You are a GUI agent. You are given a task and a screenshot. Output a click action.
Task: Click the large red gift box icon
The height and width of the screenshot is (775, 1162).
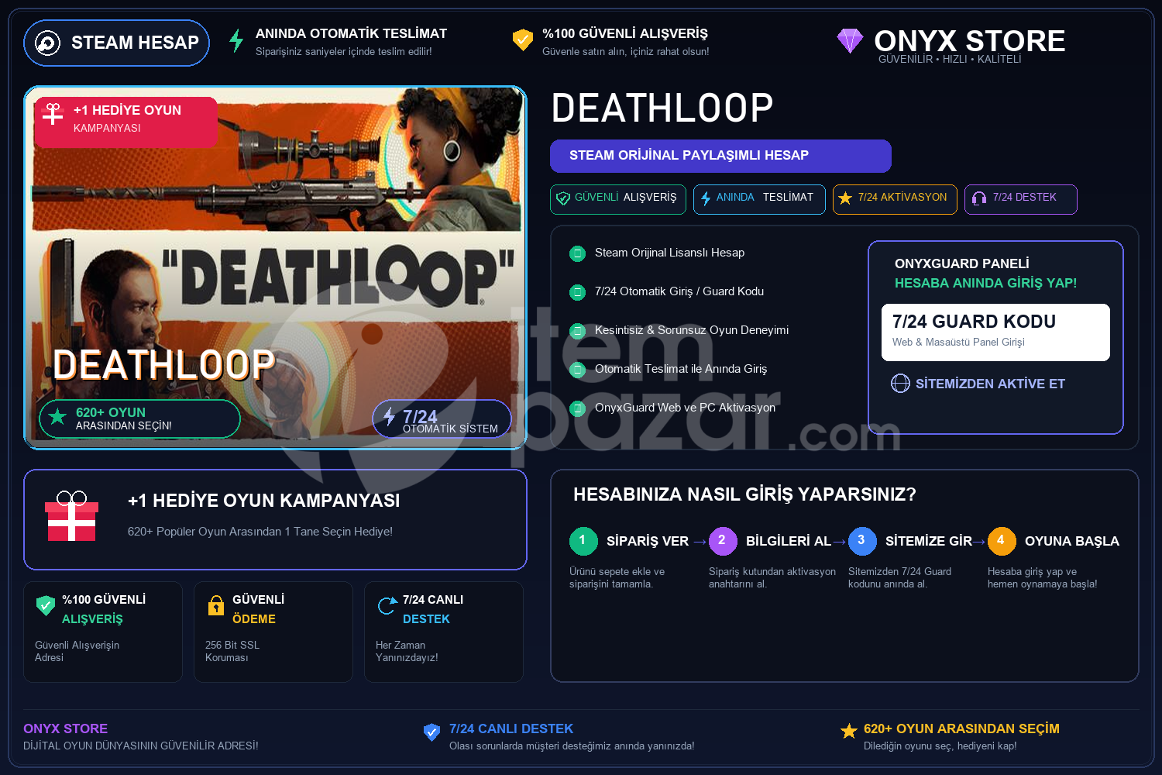[x=71, y=516]
